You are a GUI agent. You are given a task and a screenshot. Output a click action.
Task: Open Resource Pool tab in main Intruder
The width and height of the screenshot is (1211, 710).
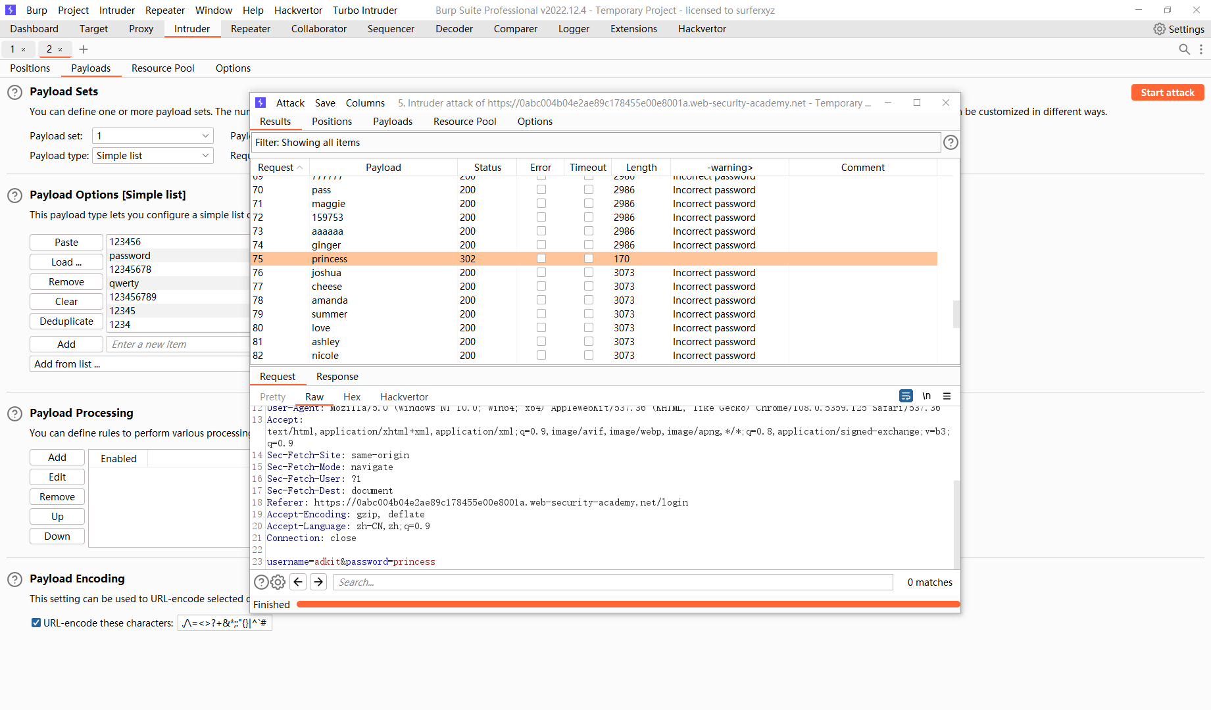click(x=163, y=68)
